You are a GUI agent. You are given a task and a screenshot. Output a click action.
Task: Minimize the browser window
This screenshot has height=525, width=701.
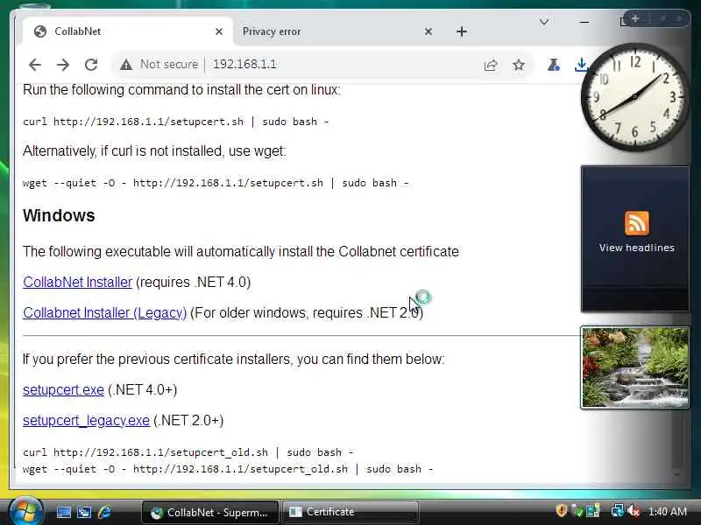point(584,22)
